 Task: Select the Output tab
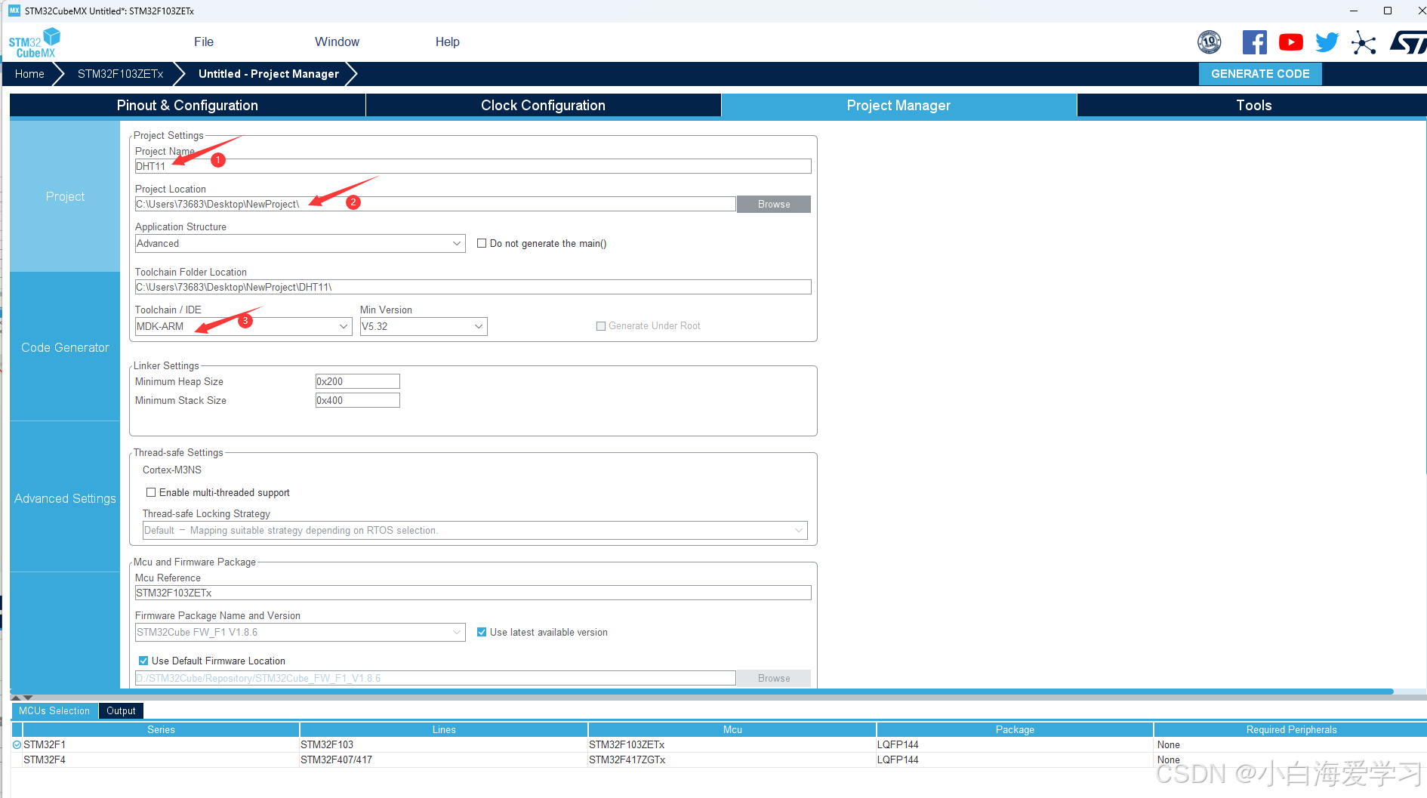[x=121, y=710]
